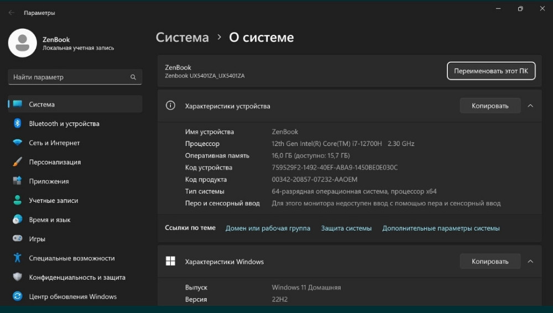
Task: Open the Дополнительные параметры системы link
Action: pyautogui.click(x=441, y=228)
